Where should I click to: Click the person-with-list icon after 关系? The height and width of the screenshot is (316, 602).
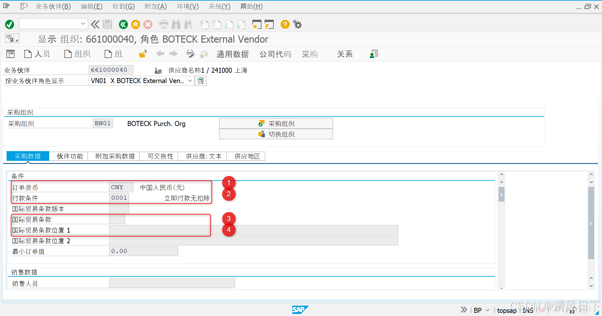coord(373,54)
